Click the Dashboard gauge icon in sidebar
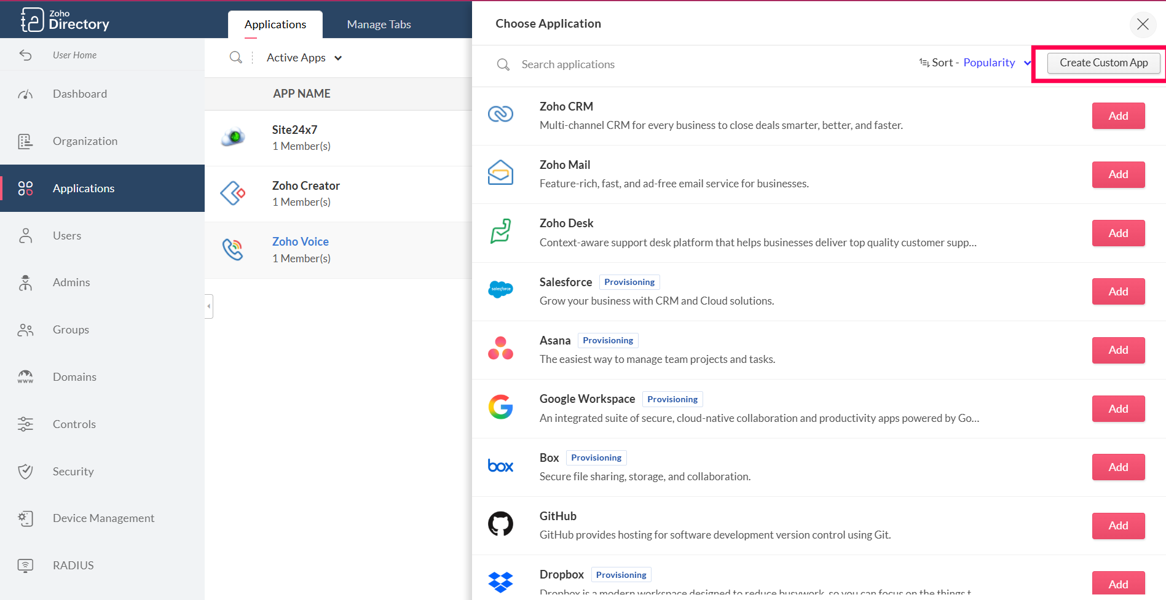Screen dimensions: 1166x600 tap(25, 94)
